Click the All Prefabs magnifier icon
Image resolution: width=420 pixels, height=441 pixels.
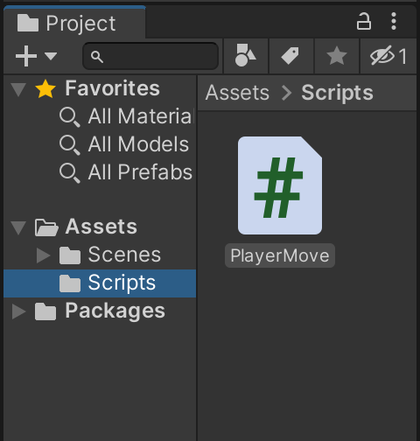(69, 173)
